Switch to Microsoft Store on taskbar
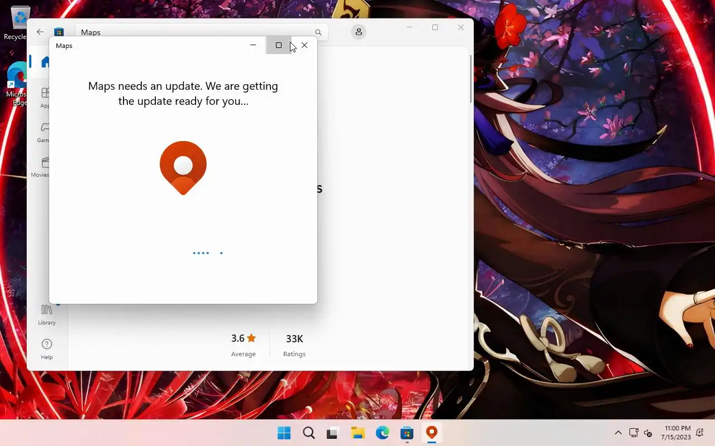 point(407,433)
